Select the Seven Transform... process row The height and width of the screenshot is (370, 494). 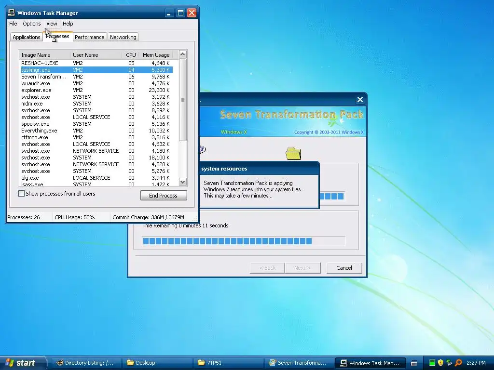[x=96, y=77]
